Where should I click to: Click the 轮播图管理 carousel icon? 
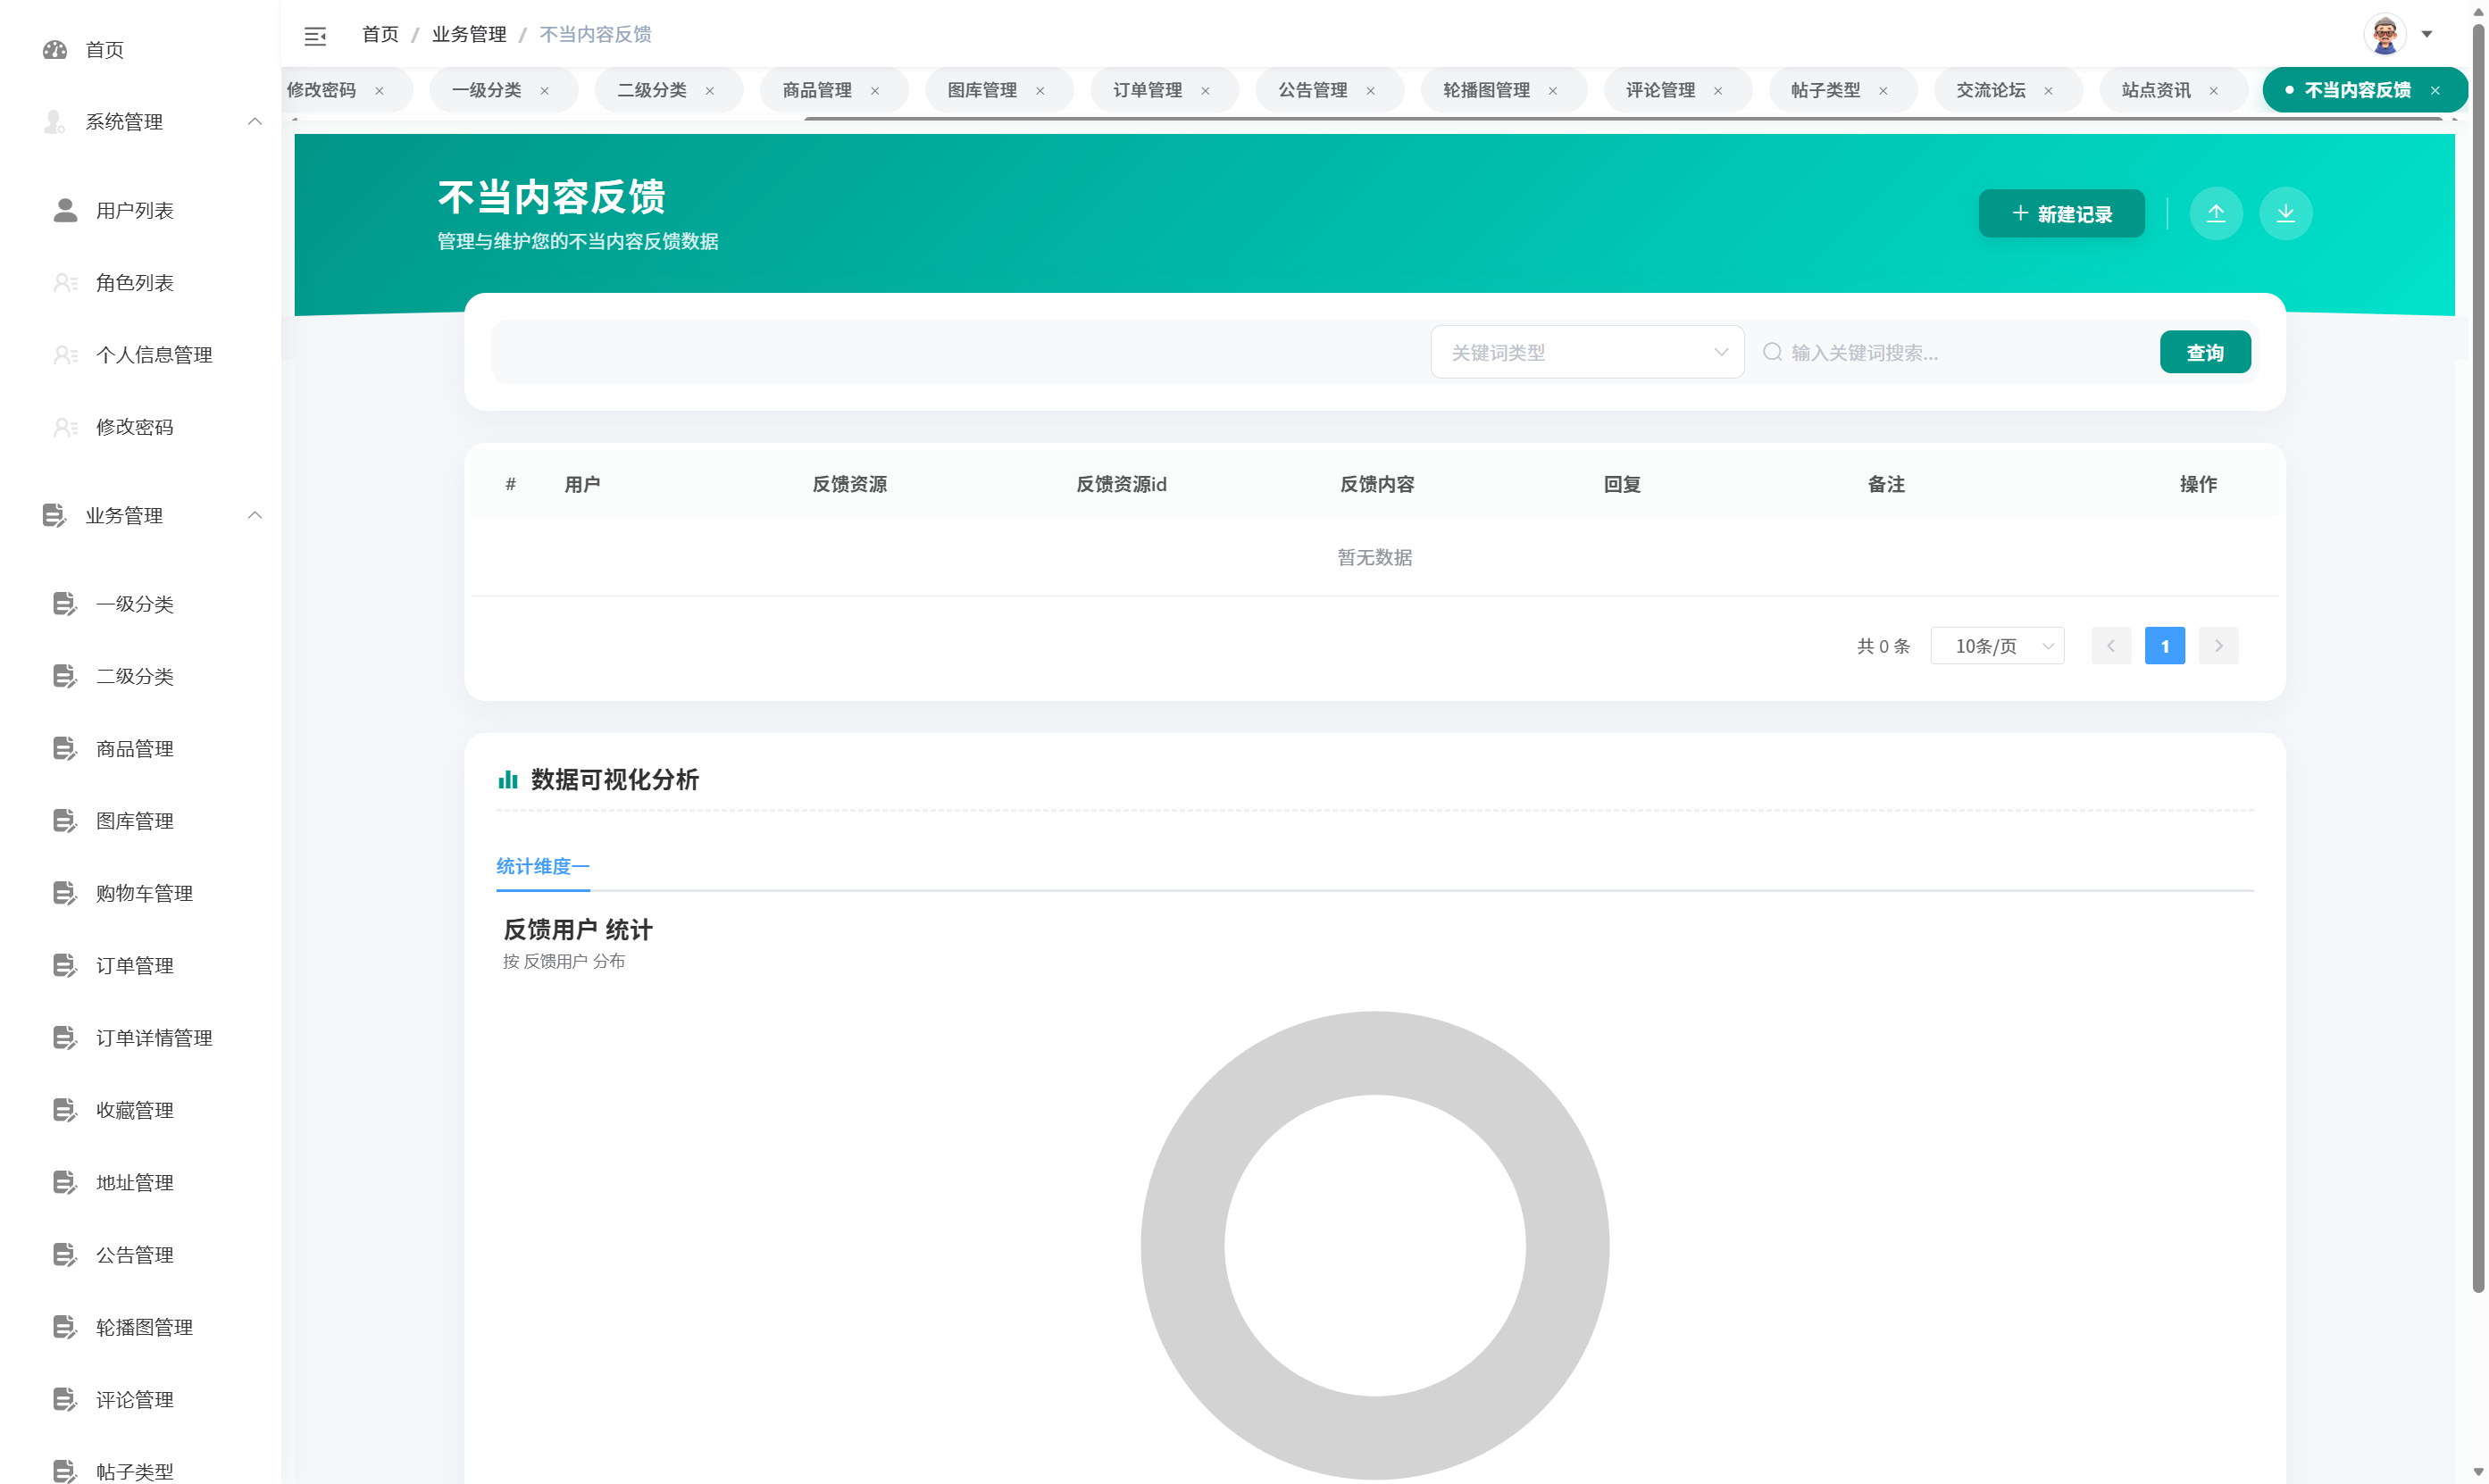tap(64, 1327)
